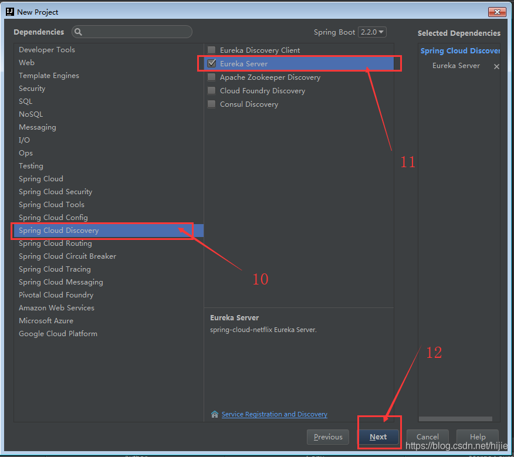Open the Spring Boot version dropdown
The height and width of the screenshot is (457, 514).
tap(372, 32)
